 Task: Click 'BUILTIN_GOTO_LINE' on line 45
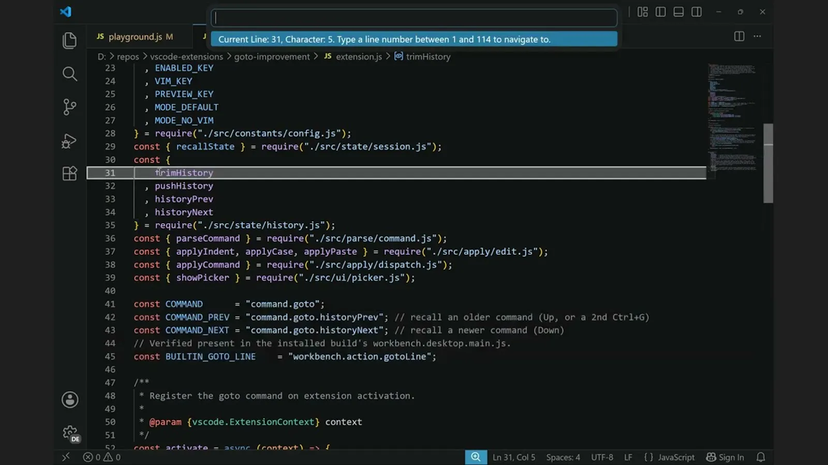coord(210,357)
